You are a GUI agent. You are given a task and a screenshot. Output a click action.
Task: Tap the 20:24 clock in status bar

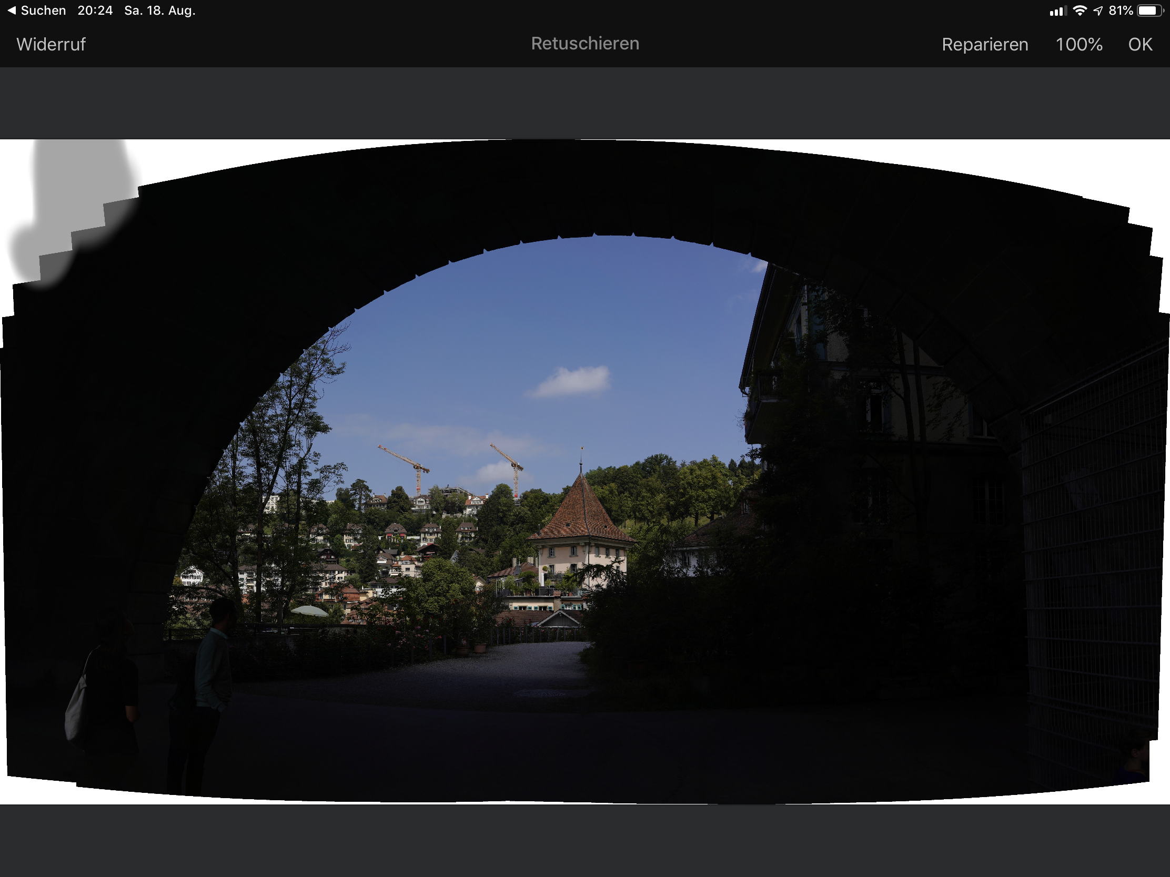(95, 11)
